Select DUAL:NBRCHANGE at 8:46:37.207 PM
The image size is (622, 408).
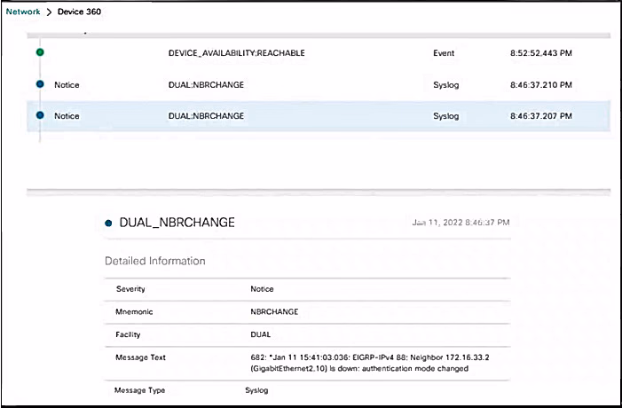click(319, 116)
